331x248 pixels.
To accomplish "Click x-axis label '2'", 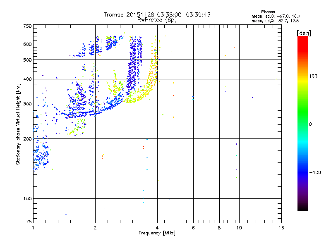I will [x=95, y=228].
